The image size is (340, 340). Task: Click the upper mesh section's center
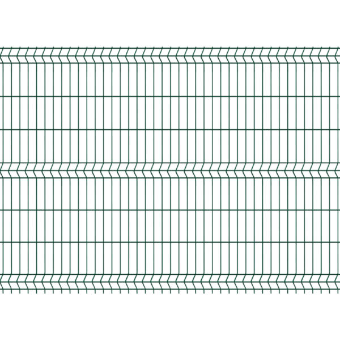click(170, 110)
